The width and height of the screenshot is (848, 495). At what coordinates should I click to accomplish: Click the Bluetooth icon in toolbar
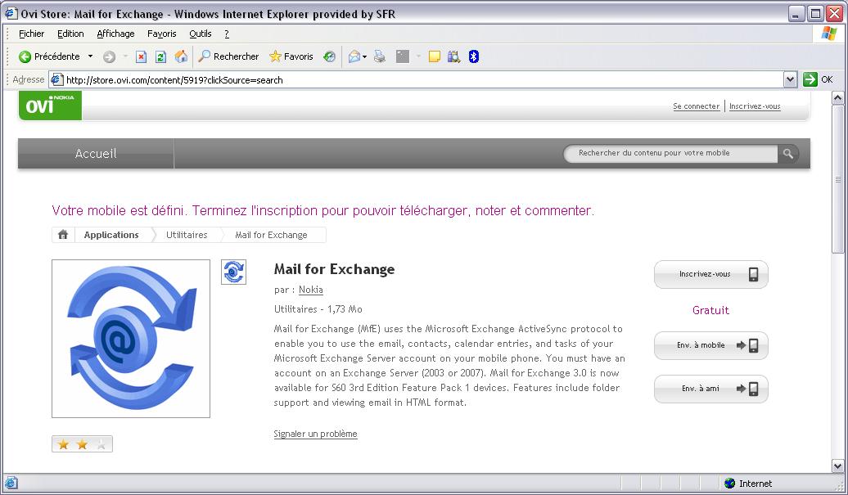pos(474,56)
